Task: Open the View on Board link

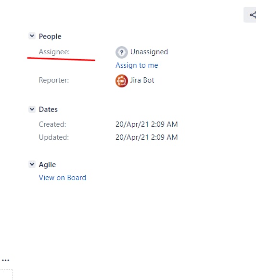Action: (63, 178)
